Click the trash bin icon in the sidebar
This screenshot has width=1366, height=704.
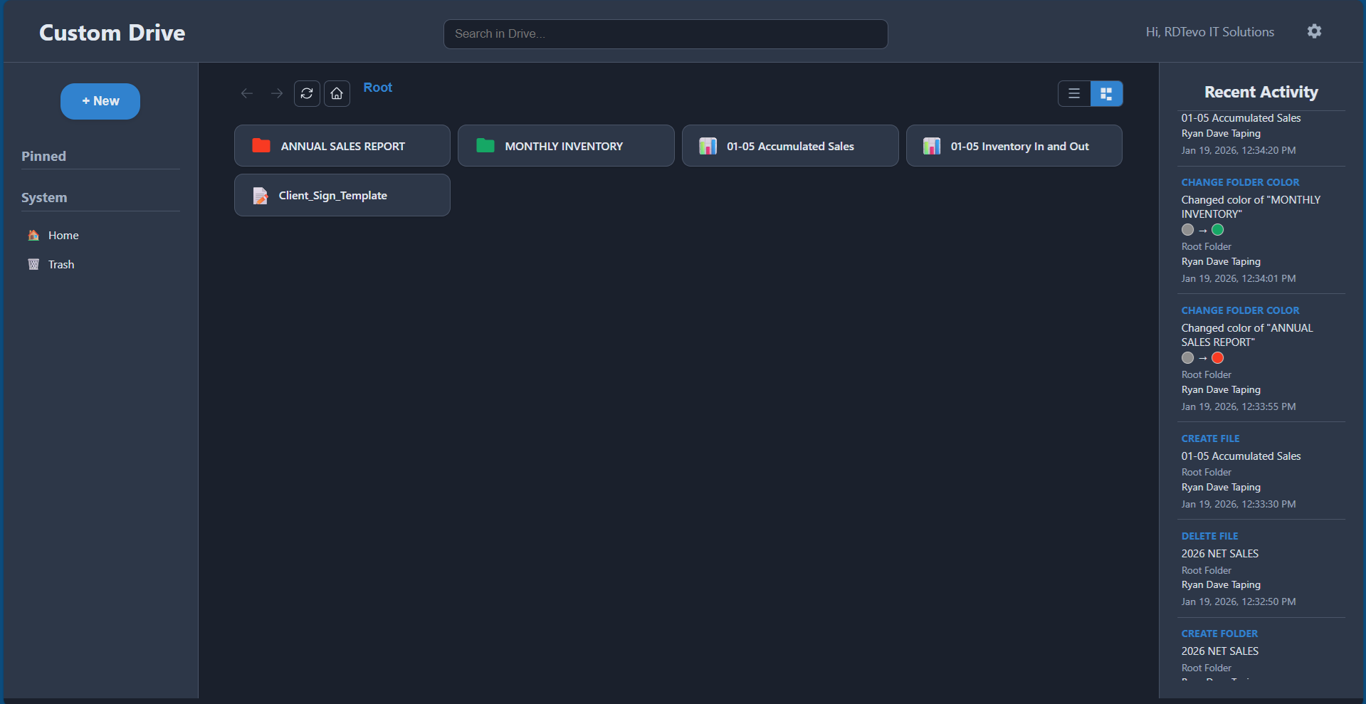(x=33, y=264)
